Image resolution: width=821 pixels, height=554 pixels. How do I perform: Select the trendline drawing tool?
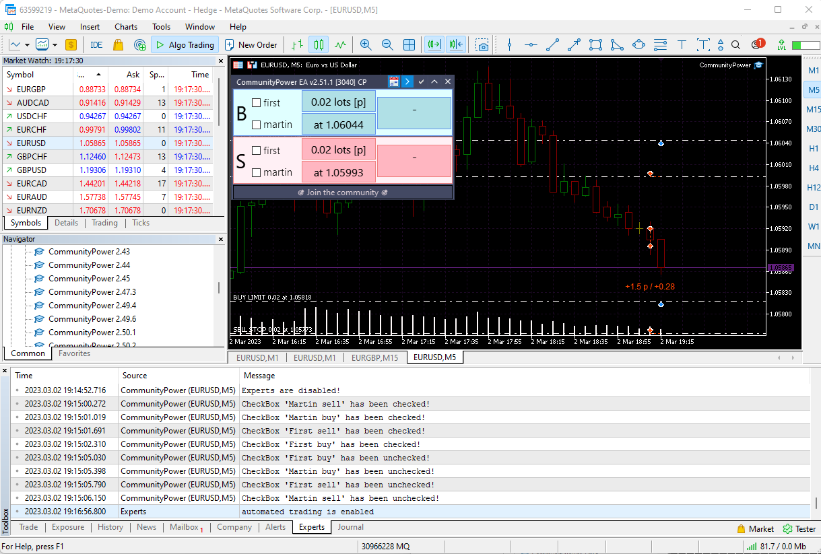tap(552, 45)
